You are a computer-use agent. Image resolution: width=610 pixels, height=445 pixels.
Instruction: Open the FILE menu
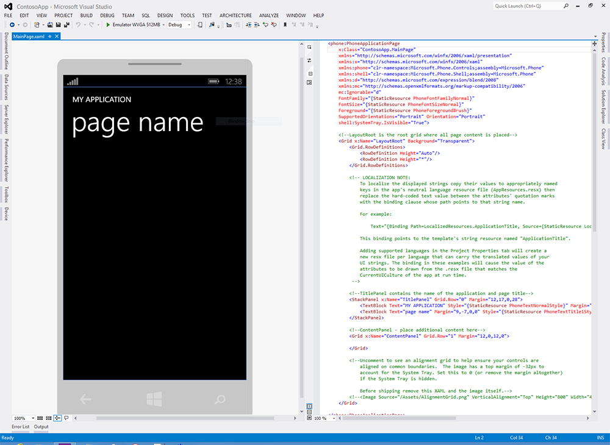8,16
